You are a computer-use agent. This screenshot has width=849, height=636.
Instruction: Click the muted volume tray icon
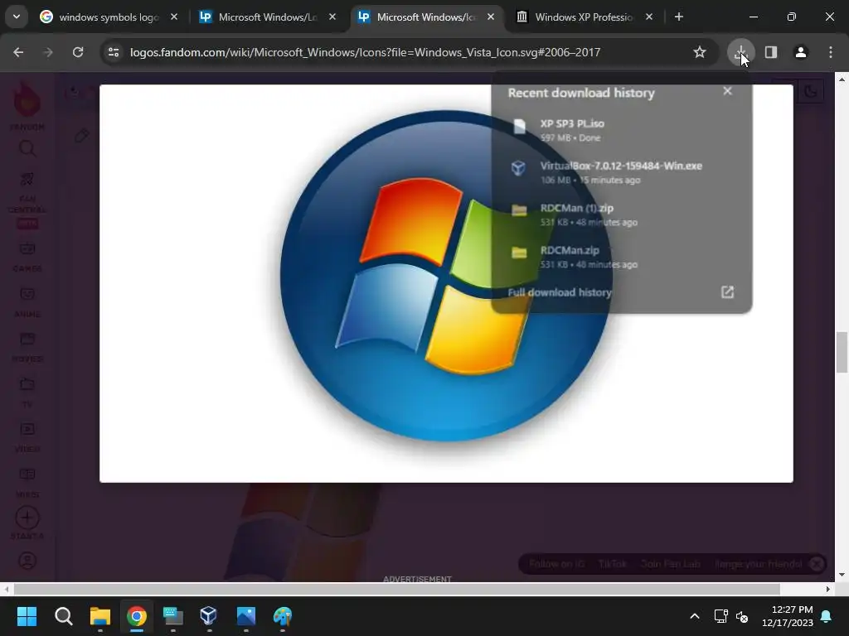[742, 616]
